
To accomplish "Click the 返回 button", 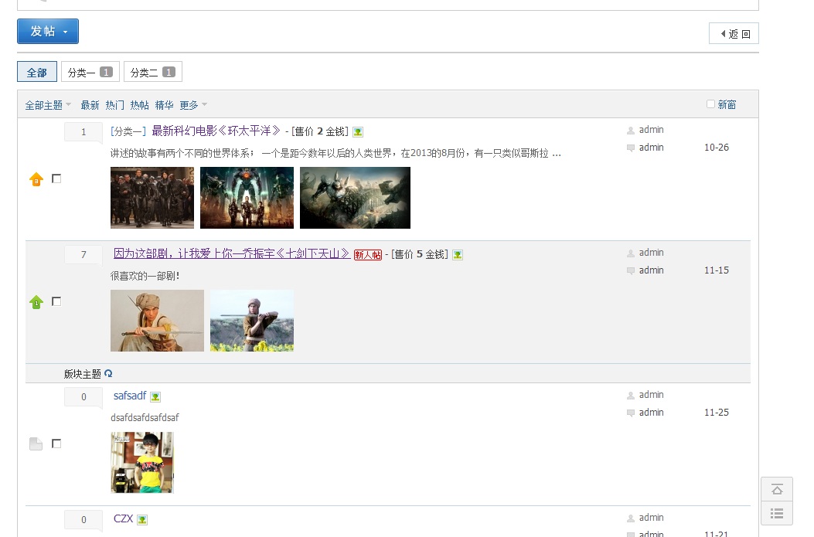I will tap(733, 32).
